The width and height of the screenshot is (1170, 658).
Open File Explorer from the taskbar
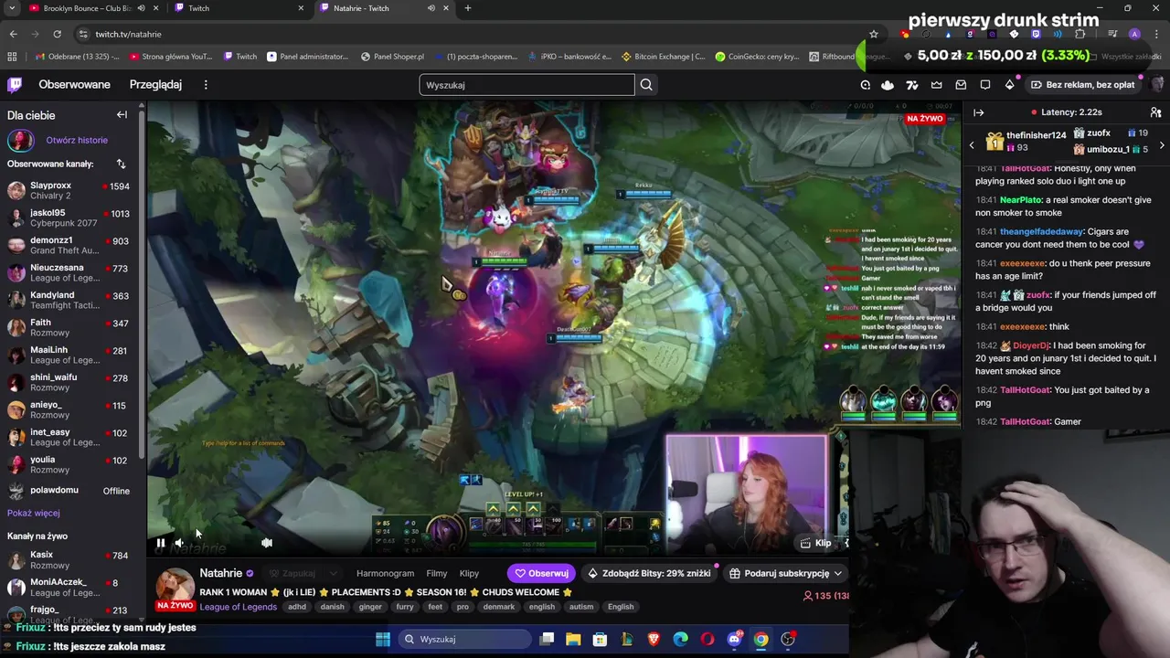click(573, 639)
